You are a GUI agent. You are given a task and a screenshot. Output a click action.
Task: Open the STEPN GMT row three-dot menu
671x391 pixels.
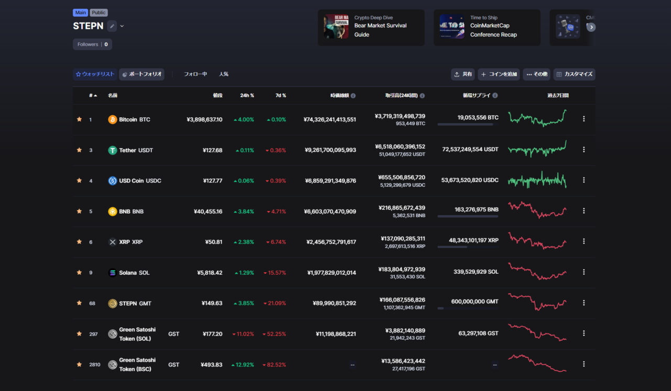[x=583, y=303]
